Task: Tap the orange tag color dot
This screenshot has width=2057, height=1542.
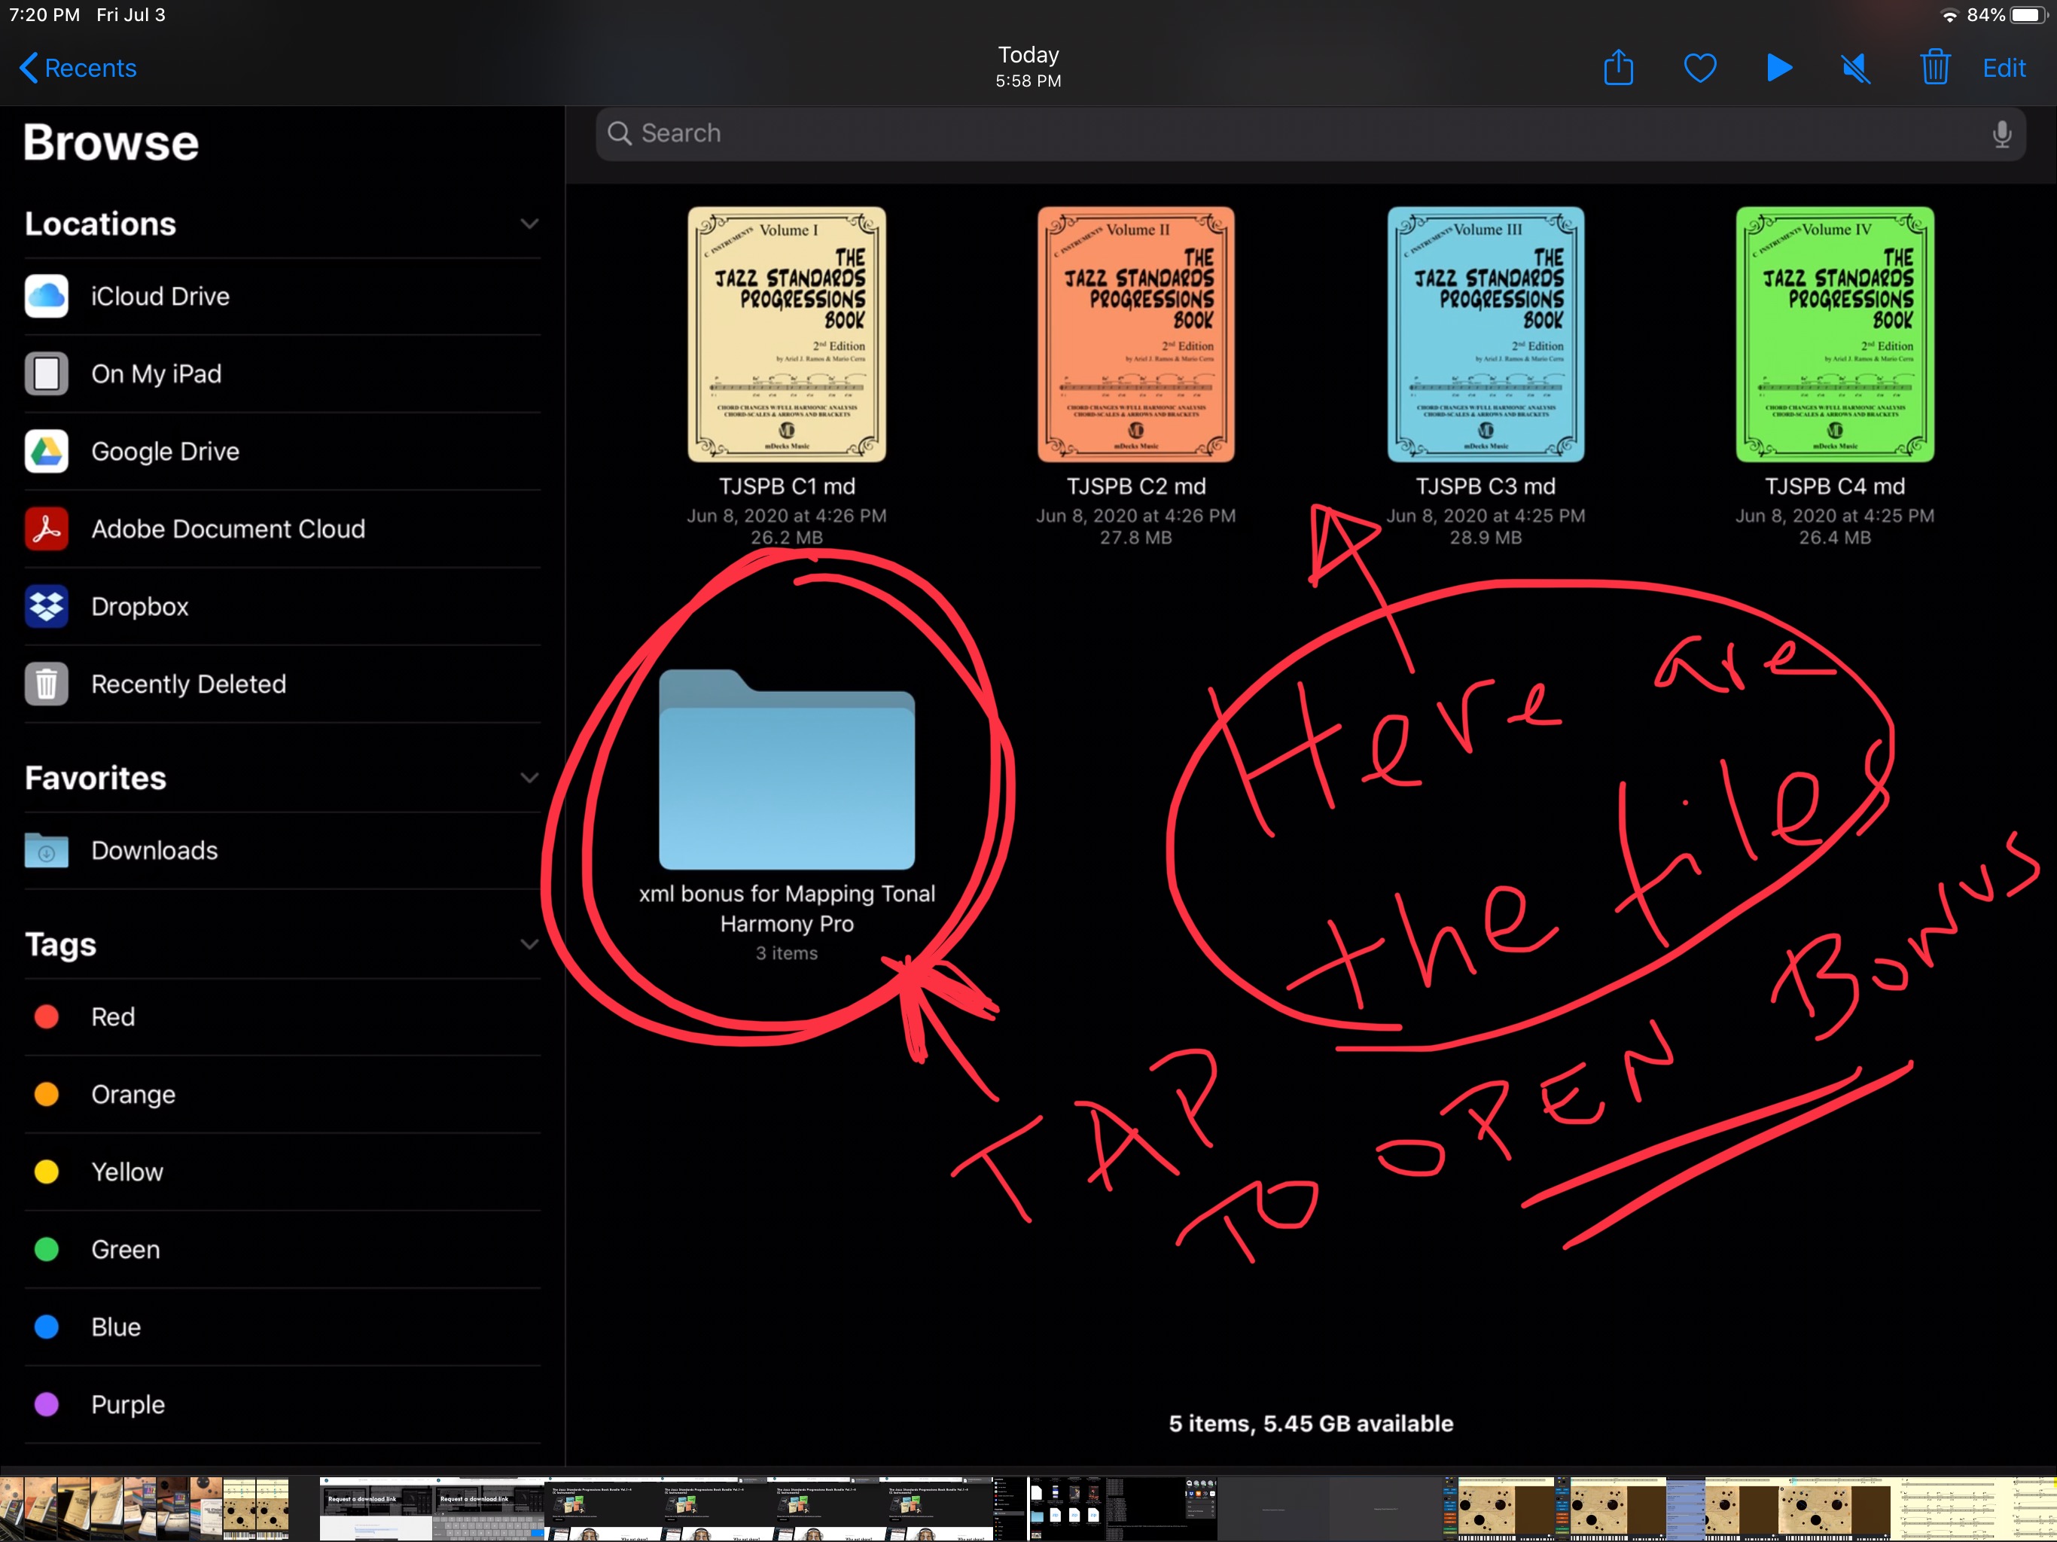Action: (x=47, y=1095)
